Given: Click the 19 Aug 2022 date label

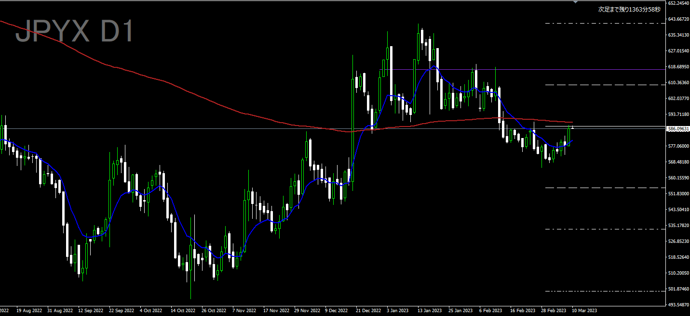Looking at the screenshot, I should (x=28, y=311).
